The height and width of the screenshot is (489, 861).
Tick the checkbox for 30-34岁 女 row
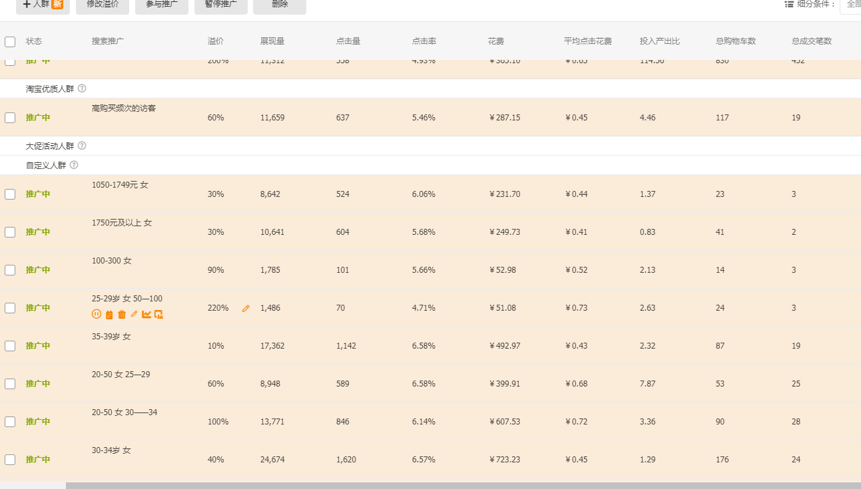coord(10,460)
